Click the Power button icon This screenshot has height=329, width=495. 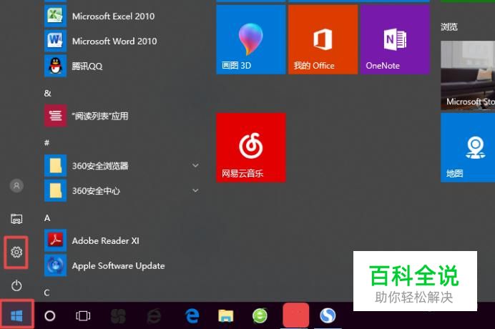[16, 286]
